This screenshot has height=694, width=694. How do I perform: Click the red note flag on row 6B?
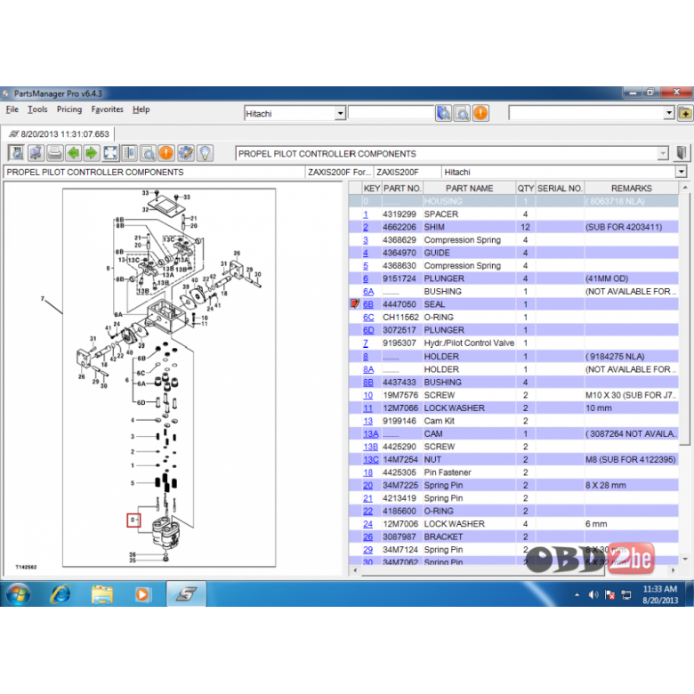pos(354,303)
